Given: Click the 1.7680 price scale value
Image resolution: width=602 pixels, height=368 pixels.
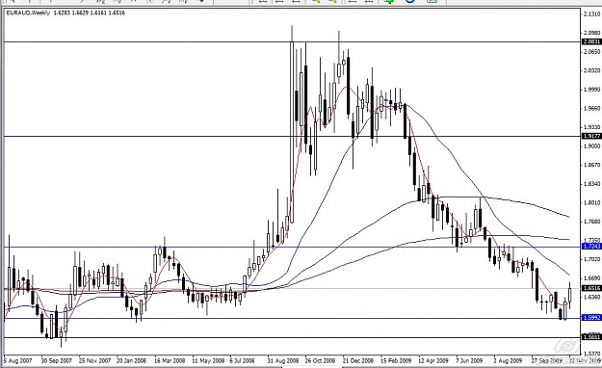Looking at the screenshot, I should pos(591,222).
